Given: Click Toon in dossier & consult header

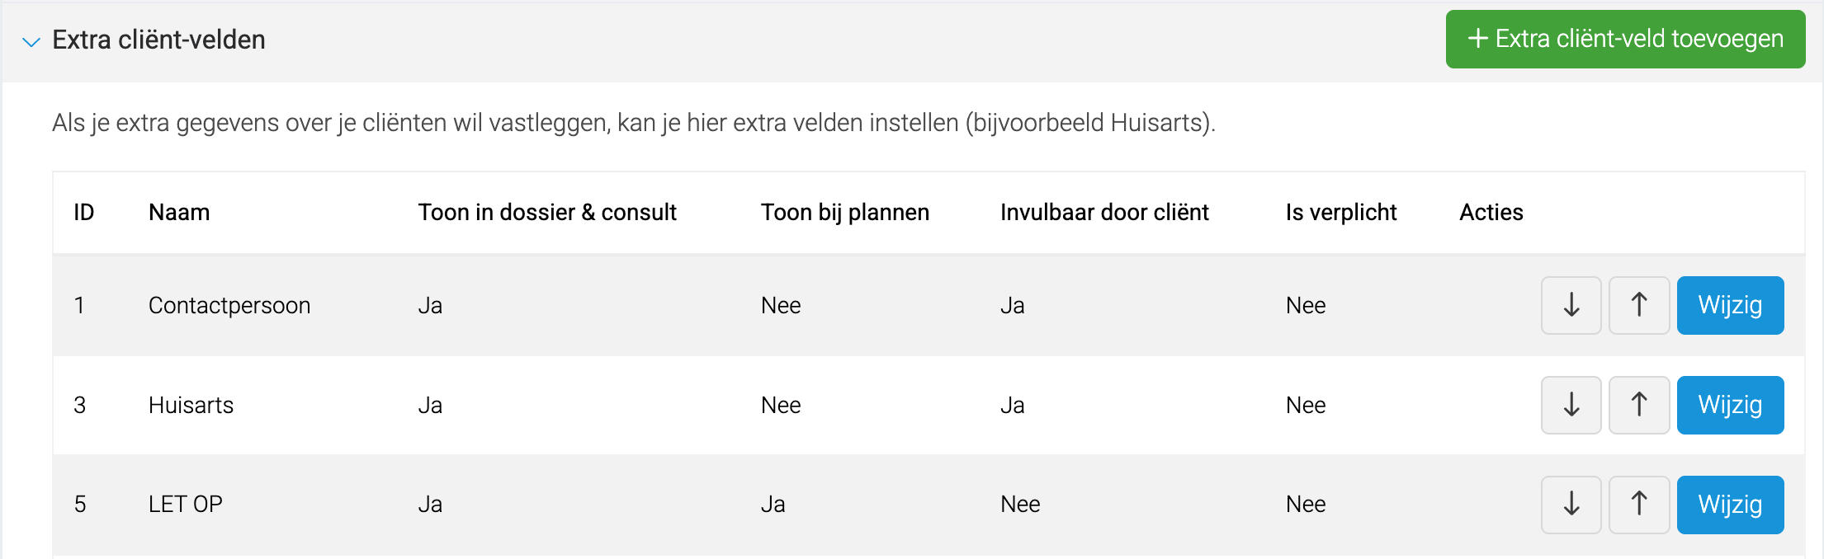Looking at the screenshot, I should tap(546, 212).
